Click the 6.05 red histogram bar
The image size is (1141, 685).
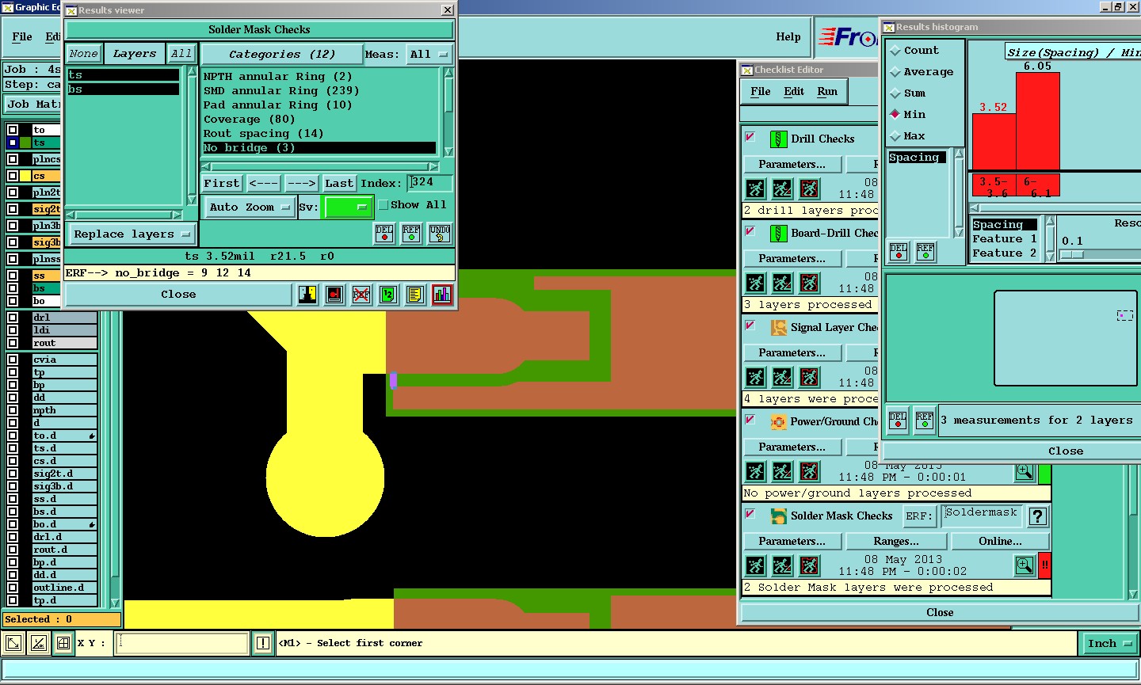1038,120
